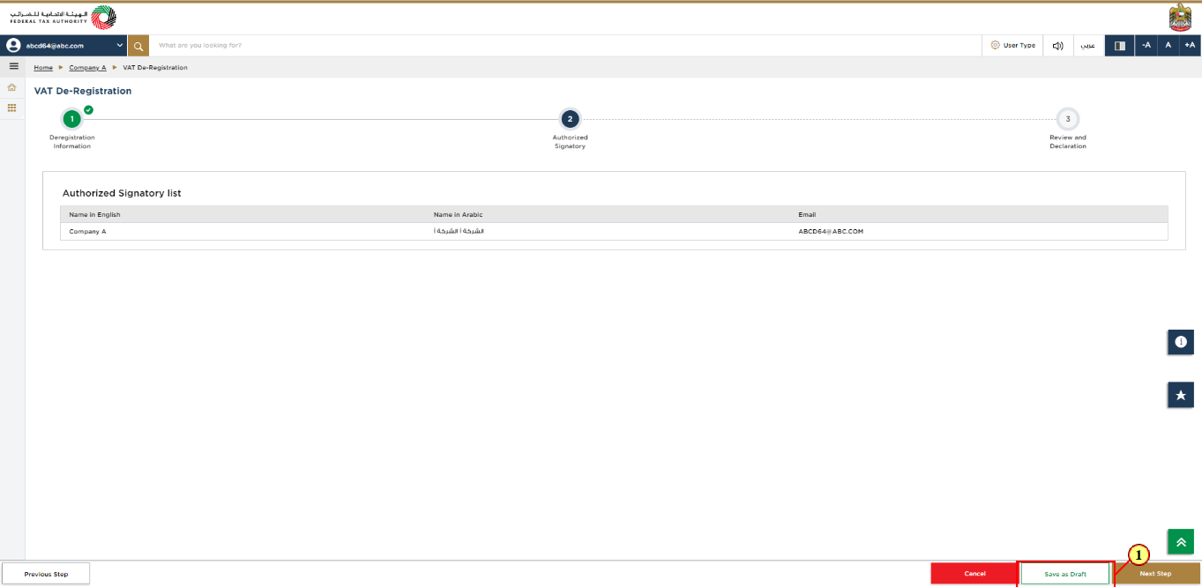Open the User Type settings
The height and width of the screenshot is (587, 1202).
[x=1012, y=45]
